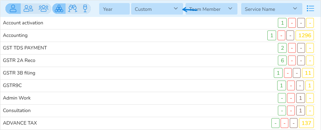The image size is (321, 130).
Task: Click the ADVANCE TAX row label
Action: 20,123
